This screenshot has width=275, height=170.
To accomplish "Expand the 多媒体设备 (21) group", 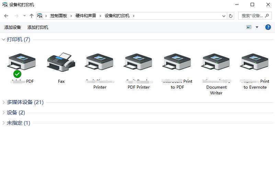I will 3,102.
